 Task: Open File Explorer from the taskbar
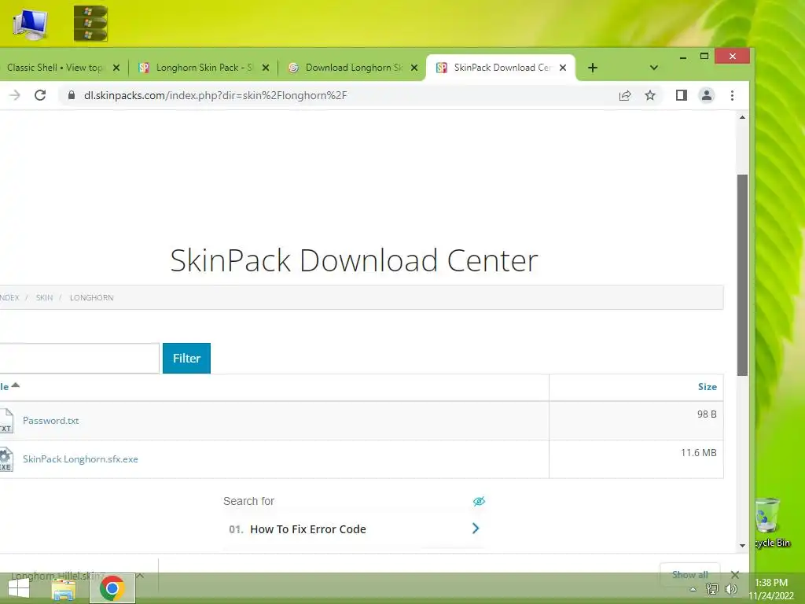(x=64, y=589)
